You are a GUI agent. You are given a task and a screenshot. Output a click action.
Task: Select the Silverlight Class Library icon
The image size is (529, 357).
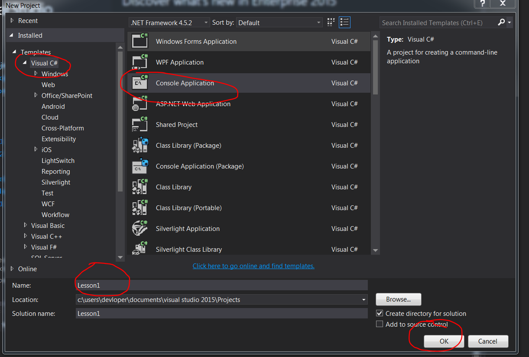(x=140, y=248)
